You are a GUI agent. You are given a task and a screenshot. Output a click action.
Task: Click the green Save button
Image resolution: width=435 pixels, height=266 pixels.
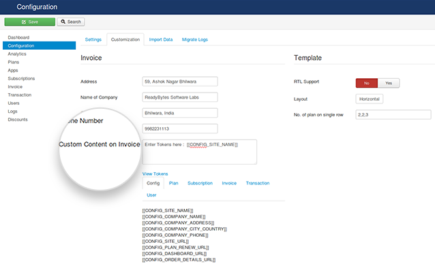30,22
